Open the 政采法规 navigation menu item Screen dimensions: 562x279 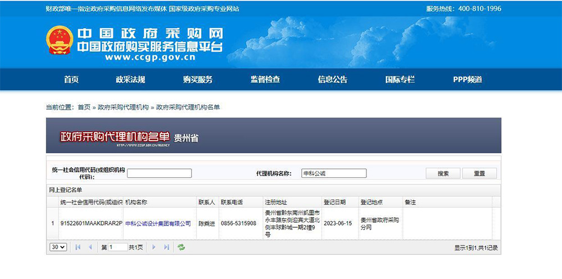pos(130,79)
